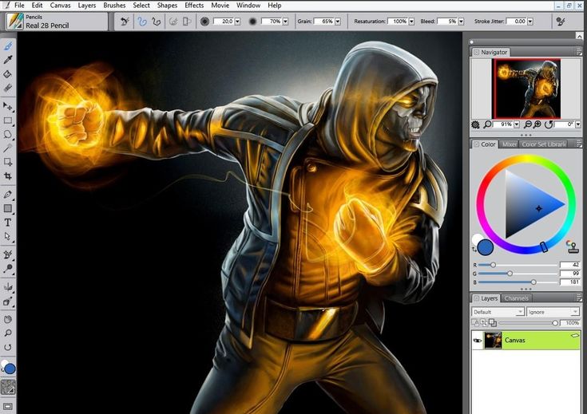
Task: Zoom out using the Navigator minus magnifier
Action: pos(527,124)
